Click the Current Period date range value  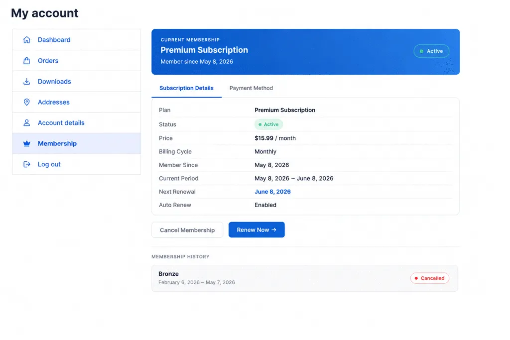click(294, 178)
